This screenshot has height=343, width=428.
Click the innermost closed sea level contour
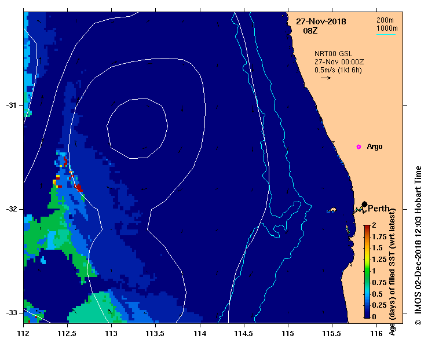click(x=137, y=128)
